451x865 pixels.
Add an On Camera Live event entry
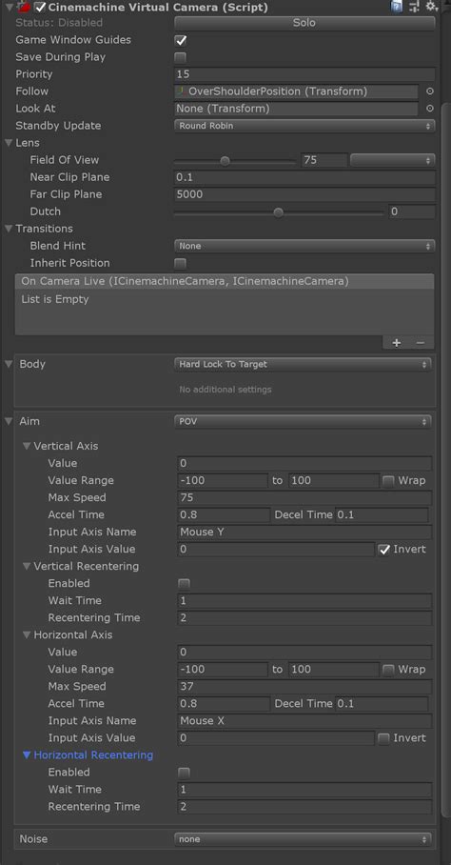[397, 343]
